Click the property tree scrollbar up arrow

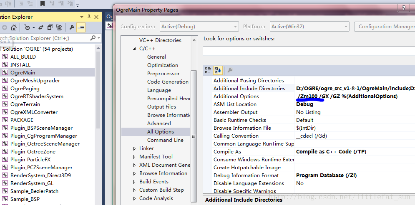194,40
